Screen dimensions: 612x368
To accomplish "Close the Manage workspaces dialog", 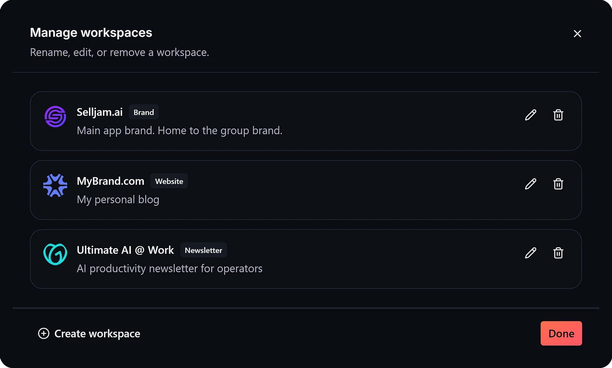I will (x=578, y=34).
